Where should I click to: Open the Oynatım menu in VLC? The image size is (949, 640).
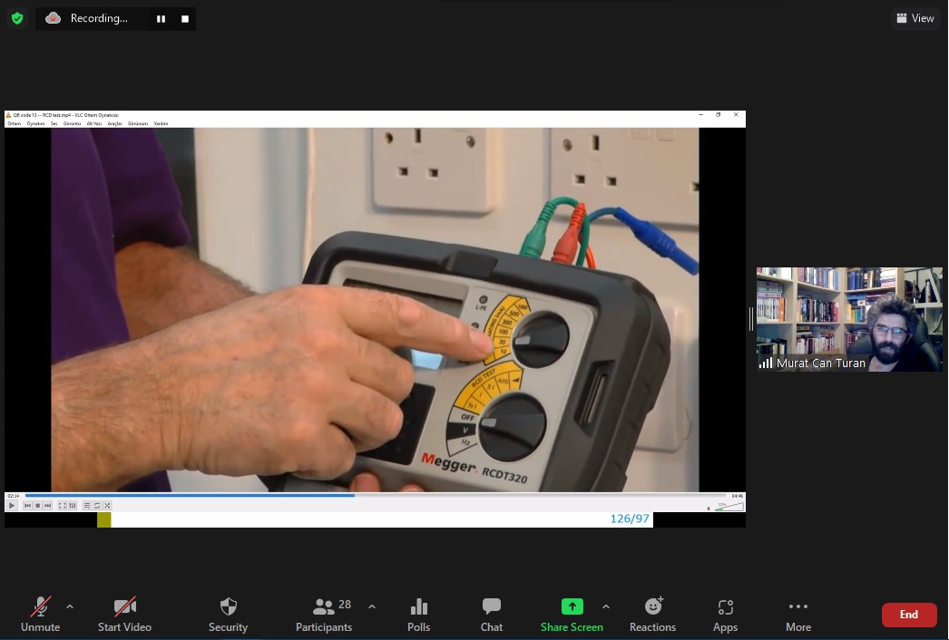35,124
